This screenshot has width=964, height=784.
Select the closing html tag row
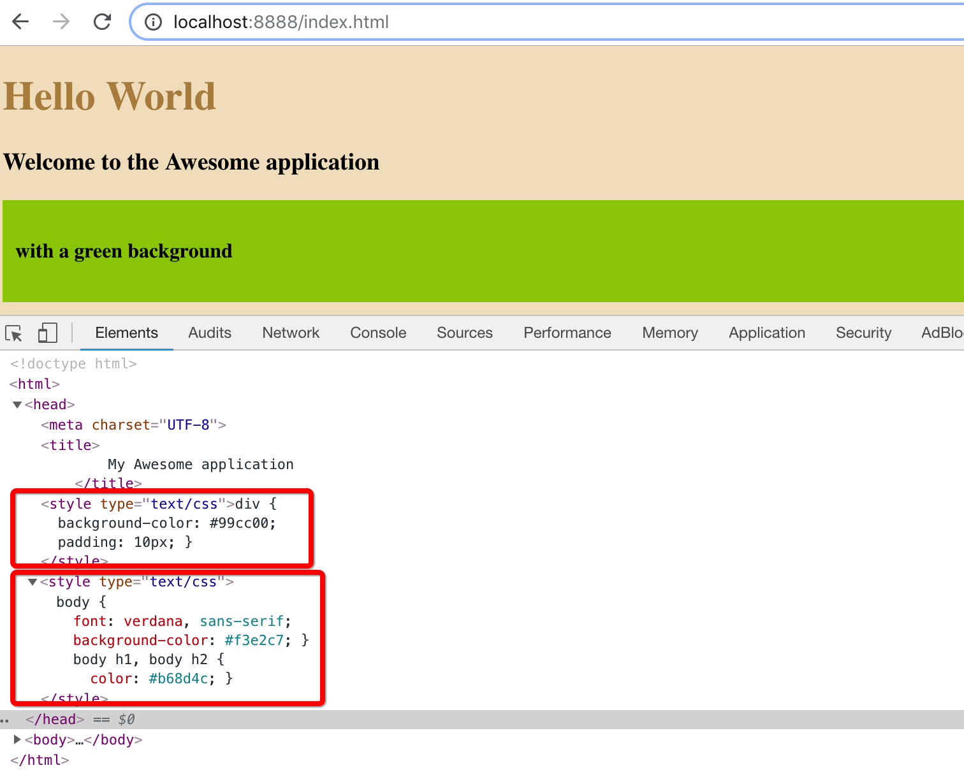point(40,760)
